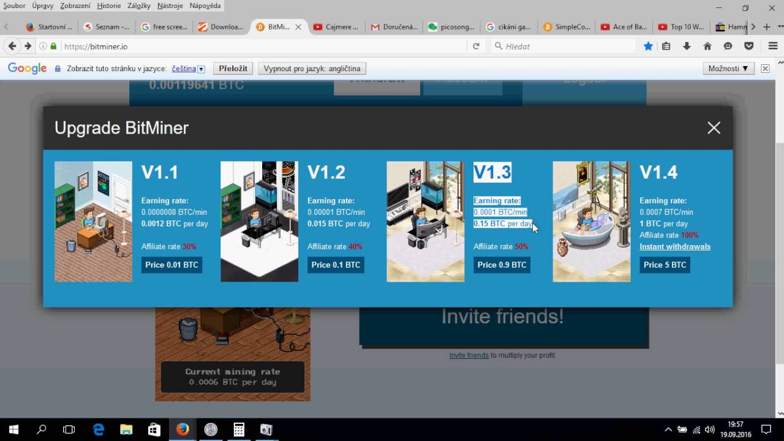Open the Pocket toolbar icon
This screenshot has height=441, width=784.
click(748, 46)
